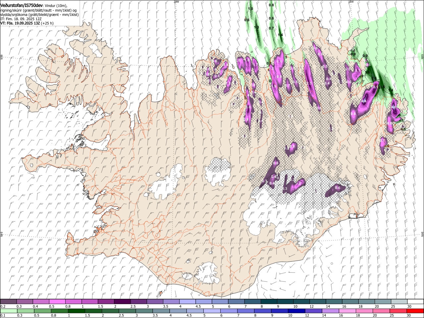Click the 30 label in lower legend row

click(x=409, y=316)
